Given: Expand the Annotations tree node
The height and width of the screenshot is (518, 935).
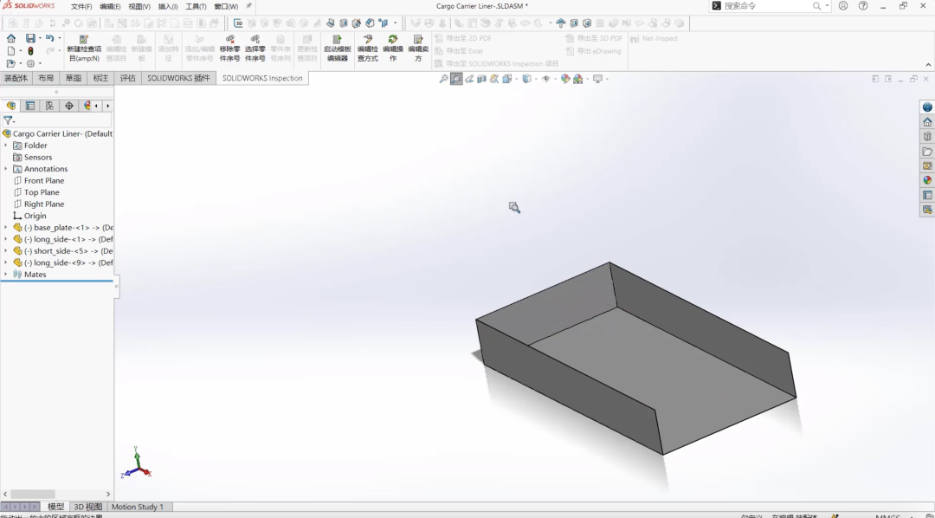Looking at the screenshot, I should point(7,168).
